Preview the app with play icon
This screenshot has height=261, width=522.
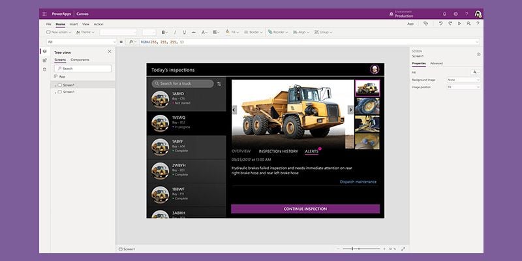(459, 23)
